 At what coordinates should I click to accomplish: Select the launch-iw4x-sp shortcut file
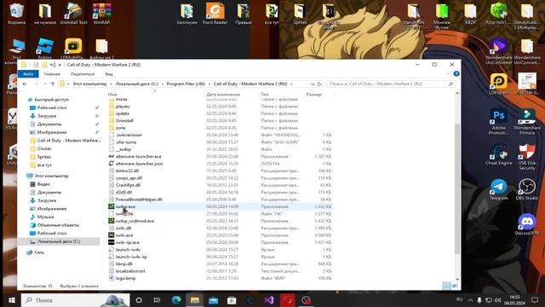128,257
